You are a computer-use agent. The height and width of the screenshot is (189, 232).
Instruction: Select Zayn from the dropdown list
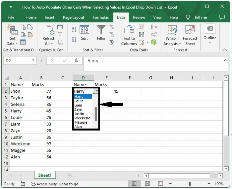click(x=83, y=110)
